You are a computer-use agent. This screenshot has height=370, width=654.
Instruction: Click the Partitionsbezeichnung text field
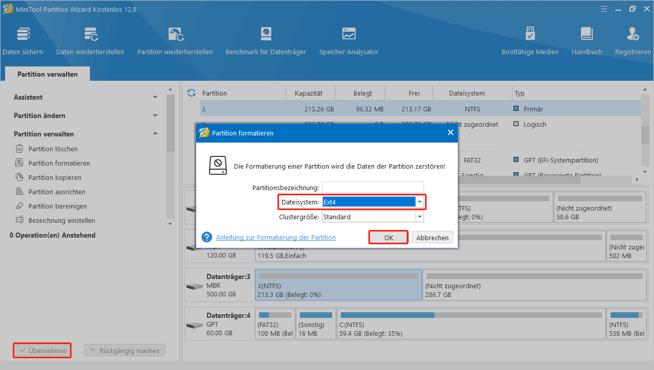click(x=373, y=188)
